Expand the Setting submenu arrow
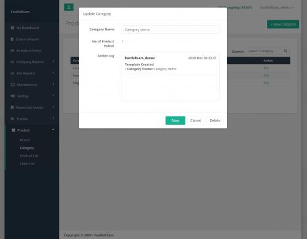Viewport: 307px width, 239px height. 53,95
